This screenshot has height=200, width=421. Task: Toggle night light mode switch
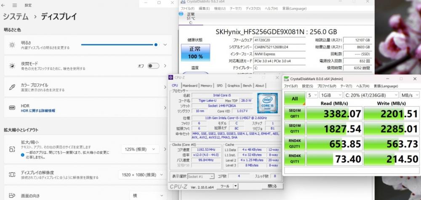pyautogui.click(x=153, y=66)
